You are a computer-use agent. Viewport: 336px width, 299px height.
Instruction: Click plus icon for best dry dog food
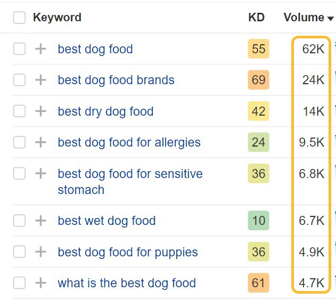[x=40, y=111]
